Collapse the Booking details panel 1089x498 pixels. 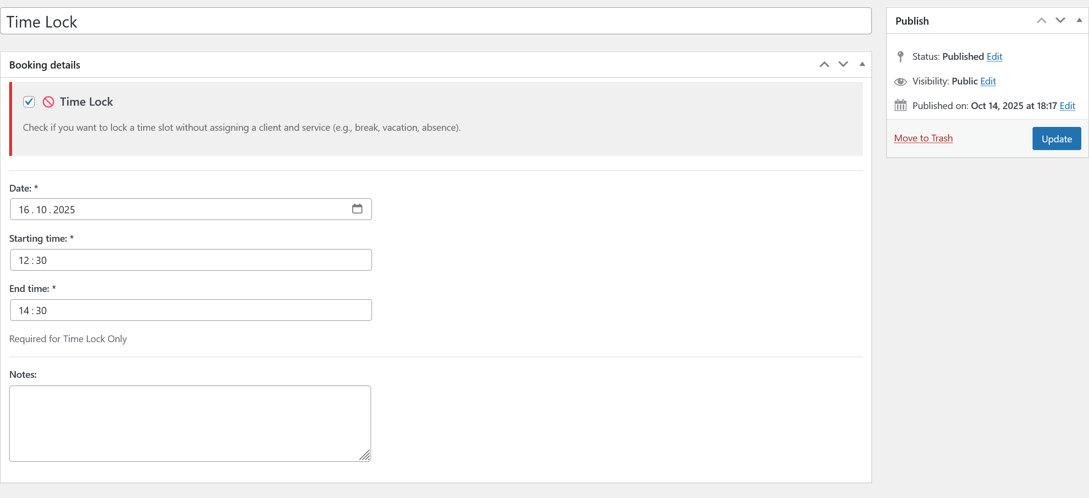862,65
